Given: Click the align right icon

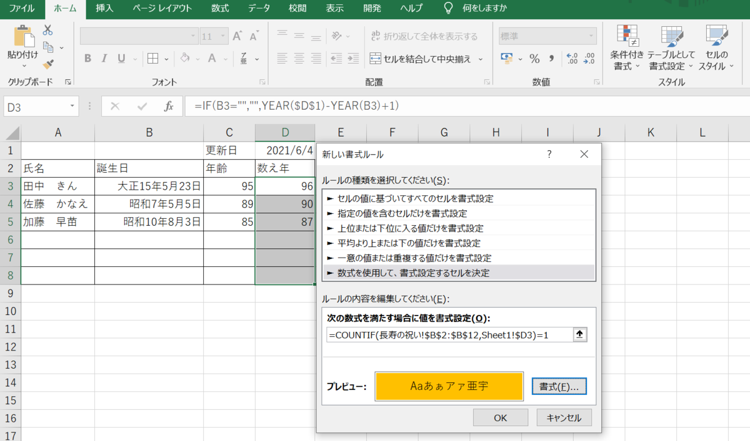Looking at the screenshot, I should coord(317,59).
